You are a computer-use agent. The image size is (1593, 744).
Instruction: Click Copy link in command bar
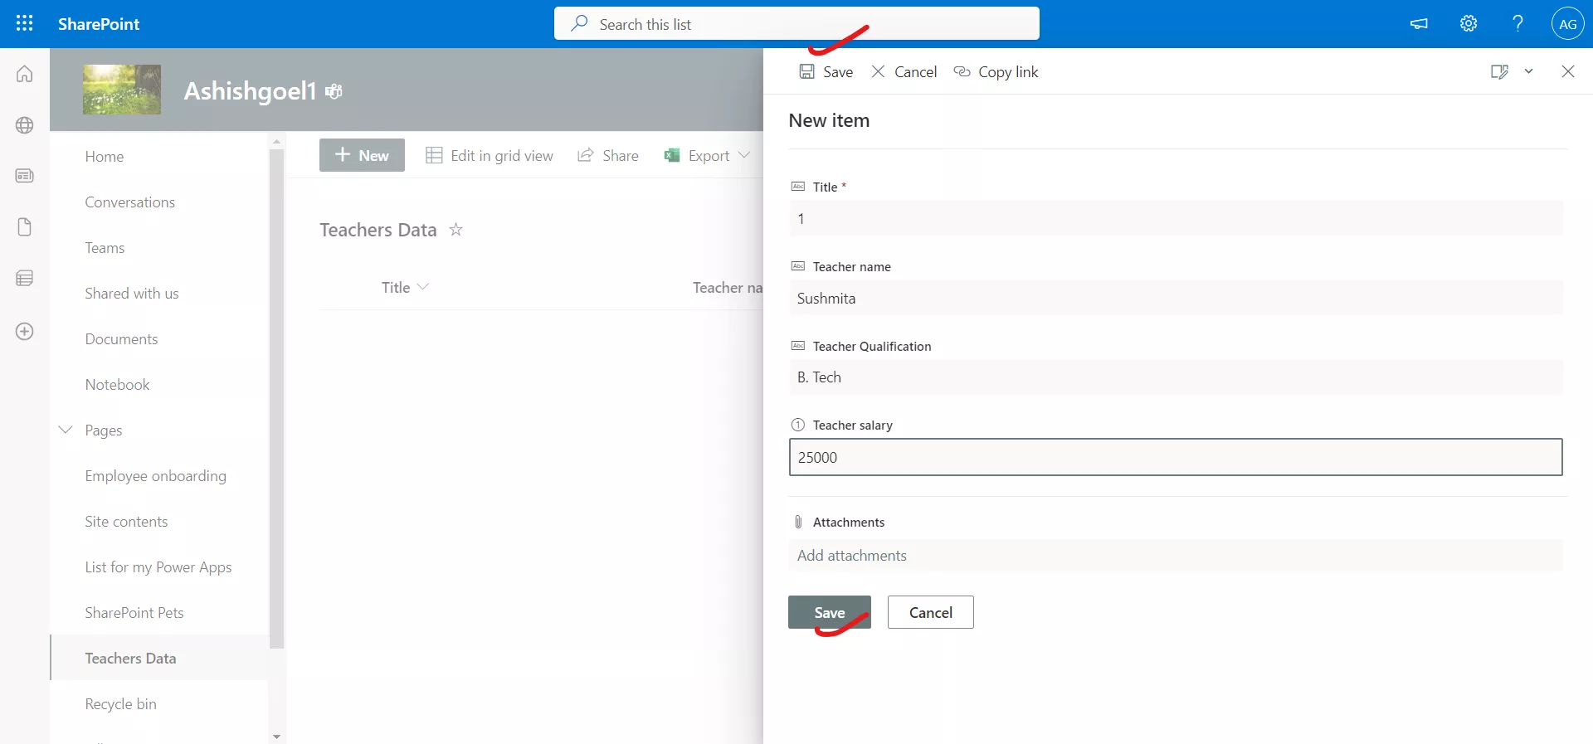coord(996,72)
